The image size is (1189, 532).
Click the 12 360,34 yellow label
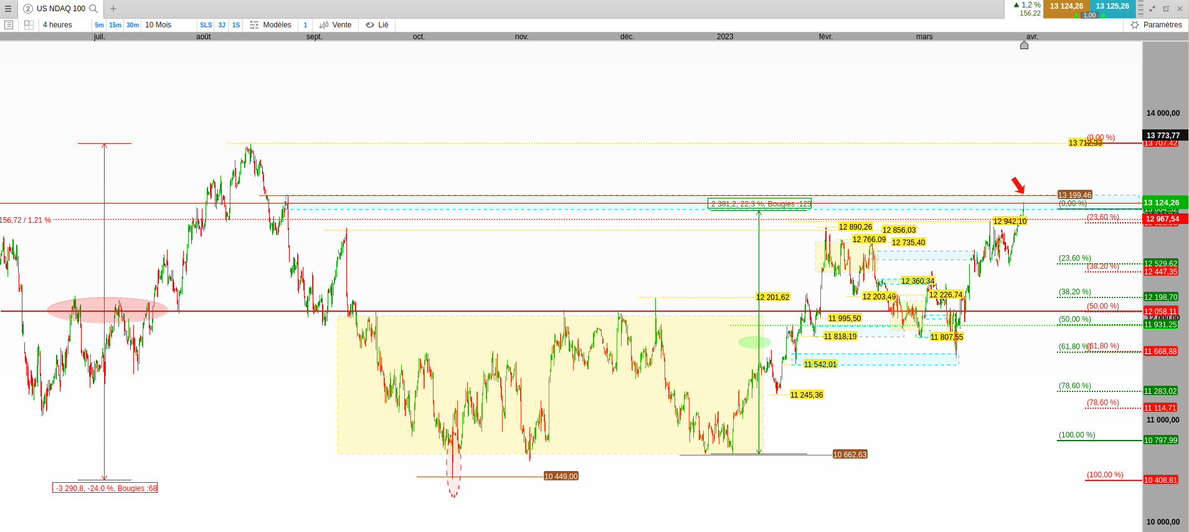917,281
